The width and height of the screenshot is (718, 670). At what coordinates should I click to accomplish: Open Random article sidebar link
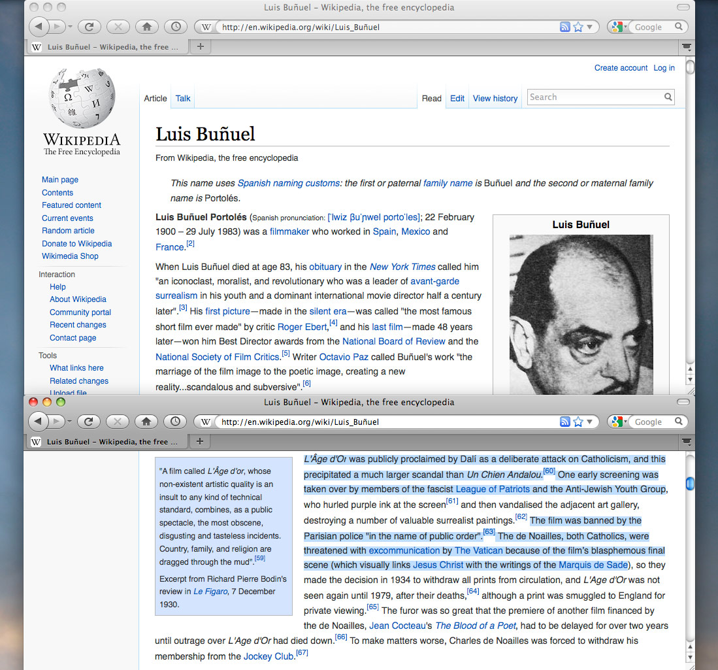click(68, 231)
